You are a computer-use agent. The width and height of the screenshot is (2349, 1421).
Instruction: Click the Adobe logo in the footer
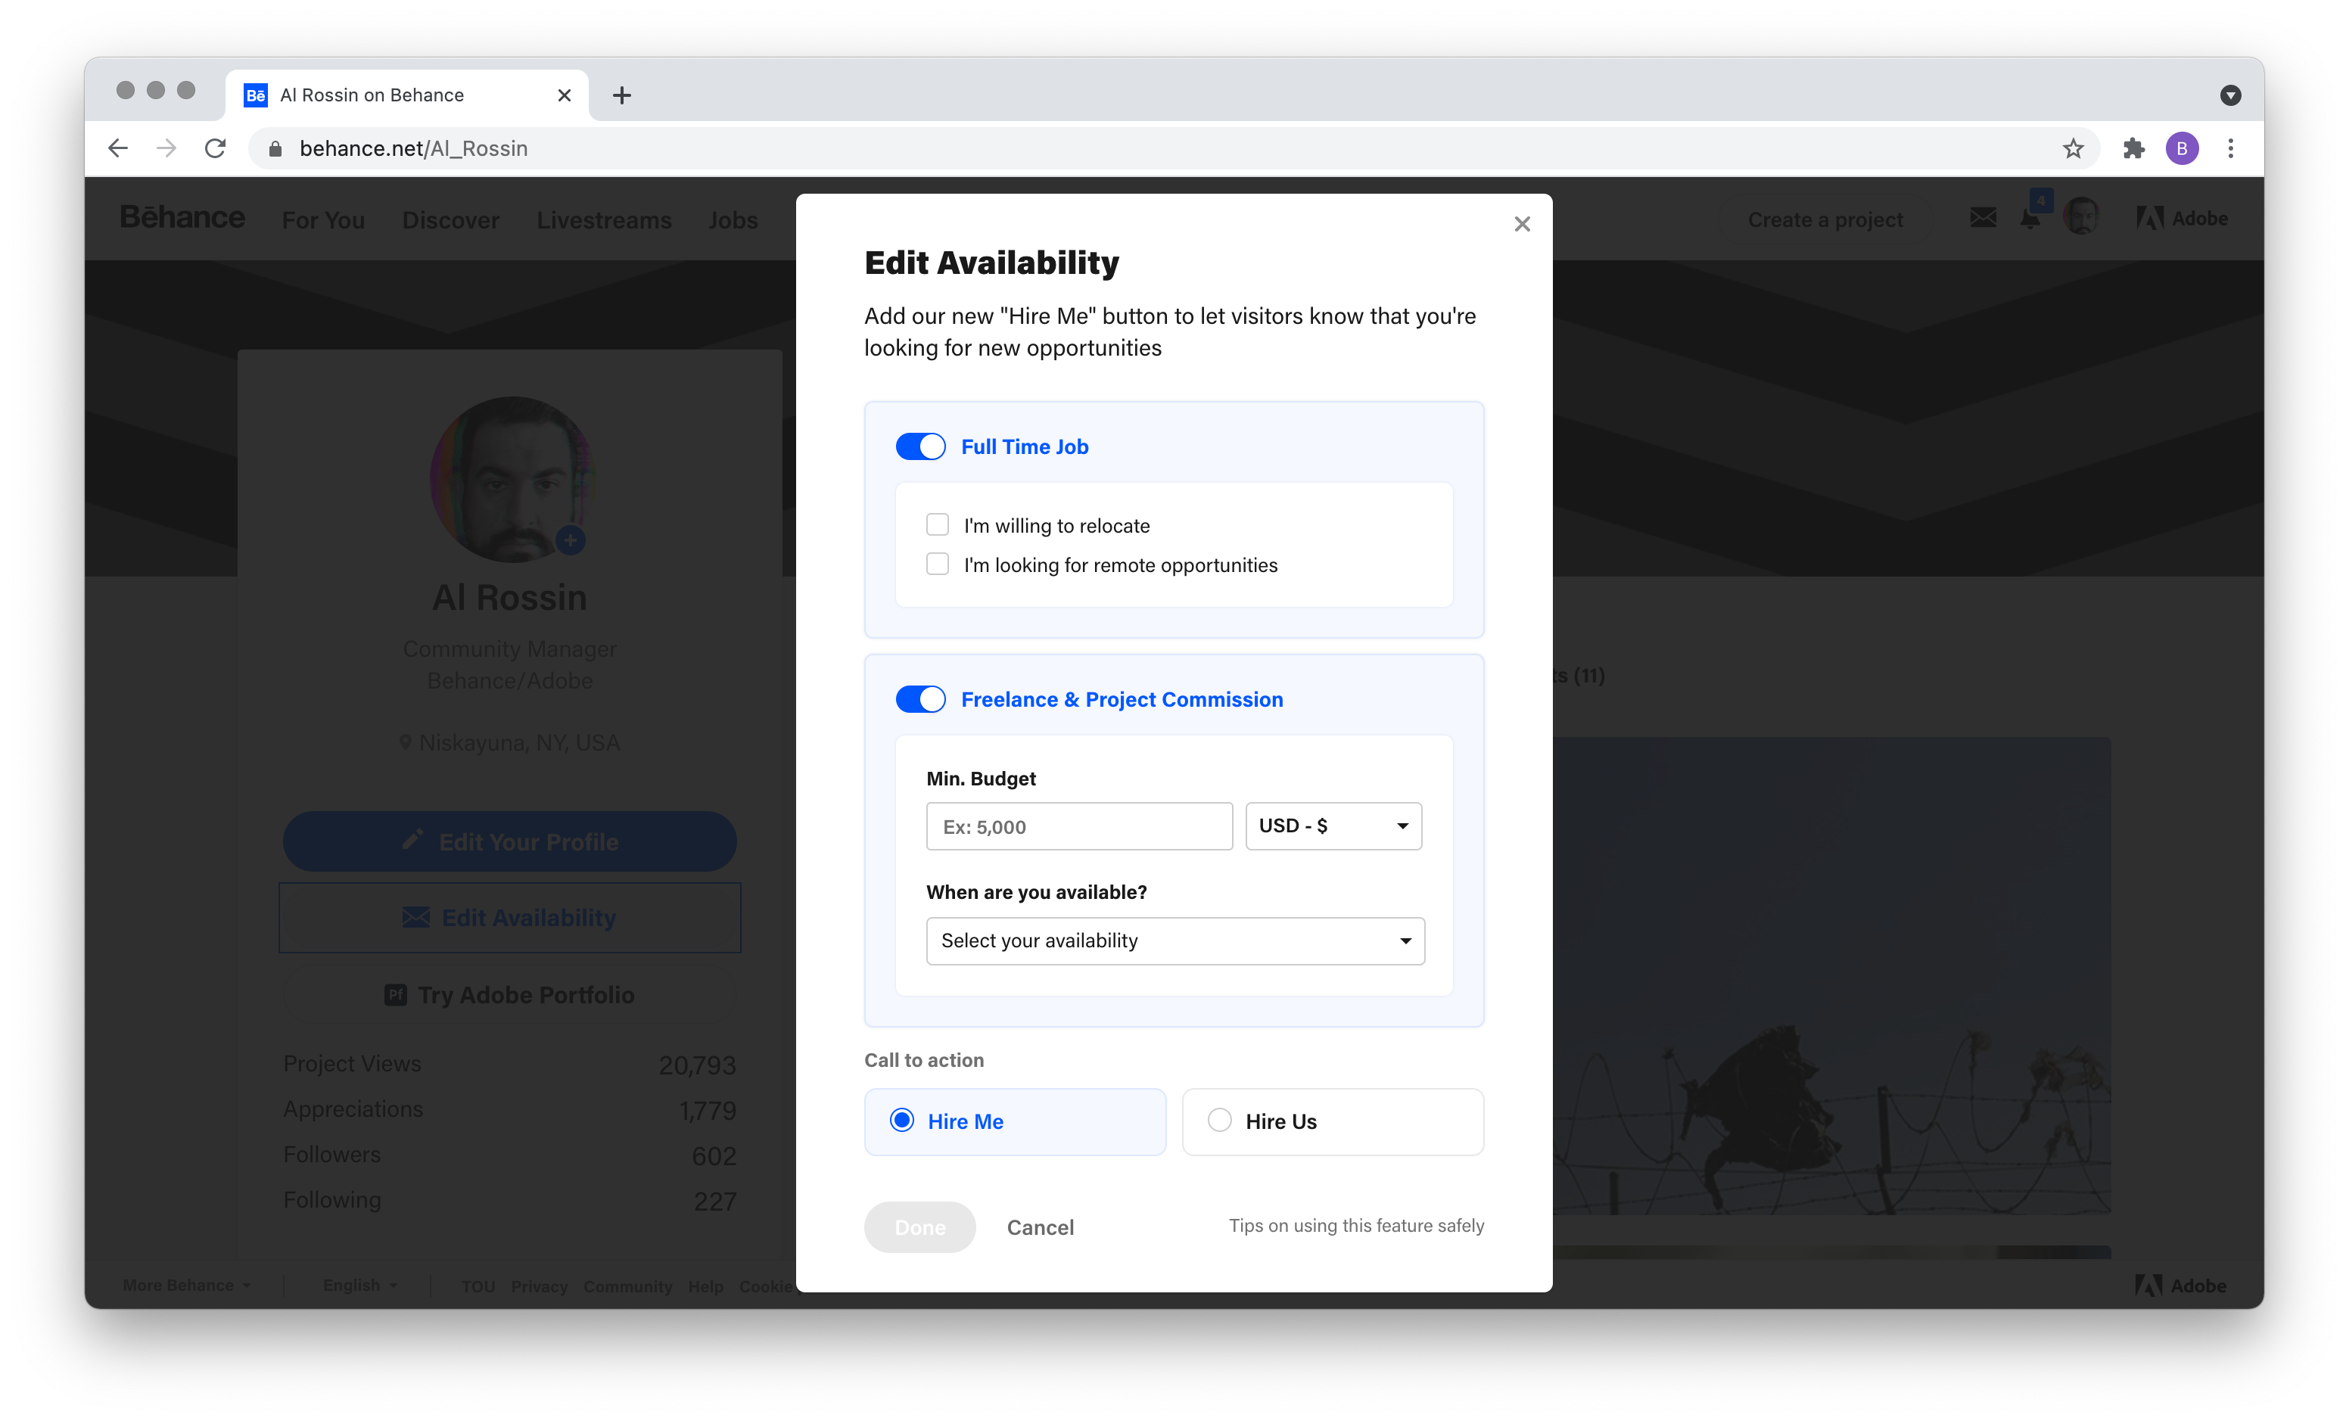[2179, 1285]
